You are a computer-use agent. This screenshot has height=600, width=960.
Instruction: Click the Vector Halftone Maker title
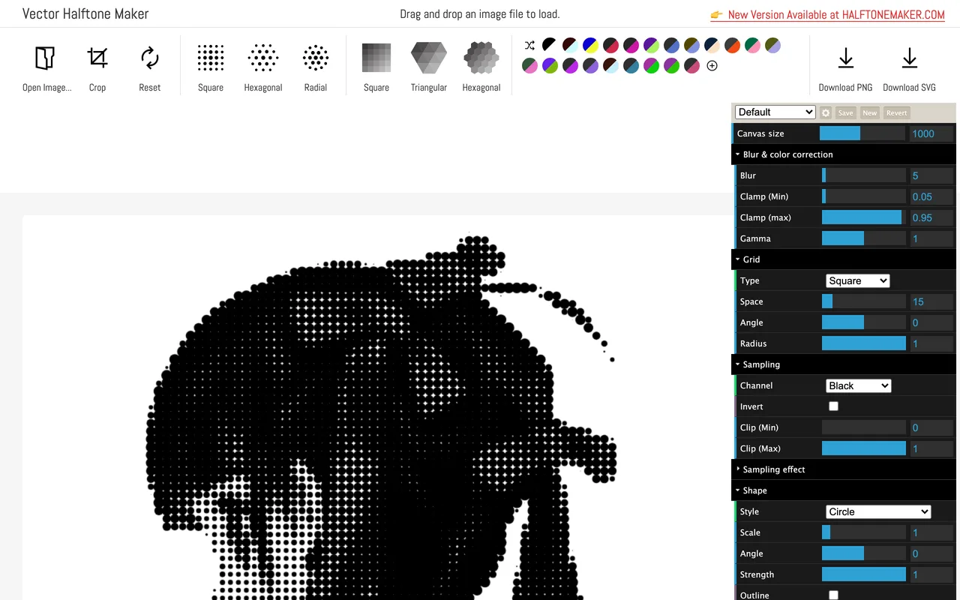[85, 13]
